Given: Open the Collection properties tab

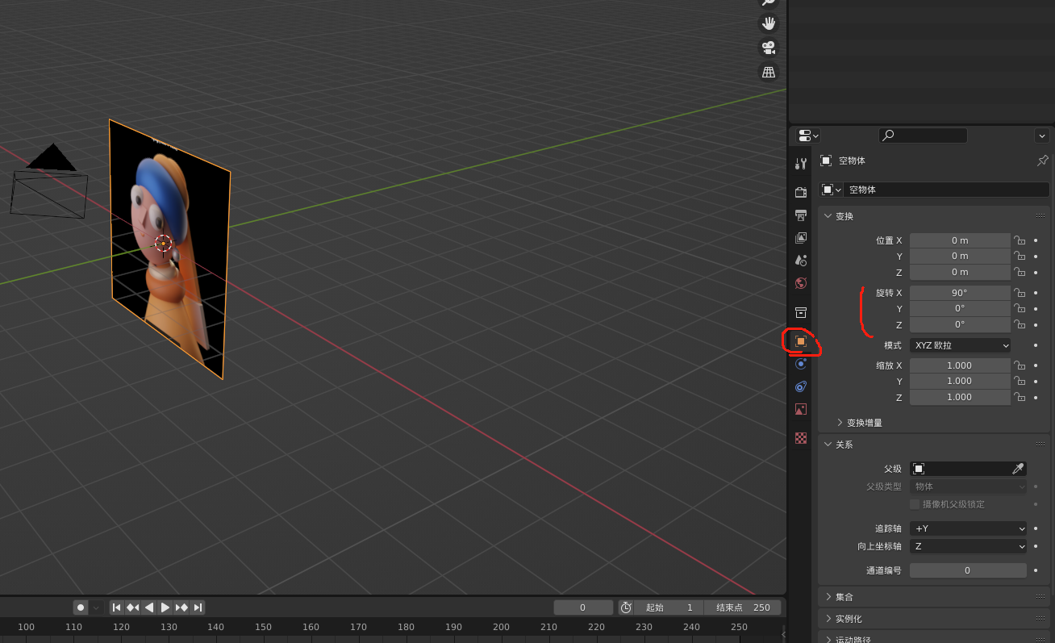Looking at the screenshot, I should pos(800,312).
